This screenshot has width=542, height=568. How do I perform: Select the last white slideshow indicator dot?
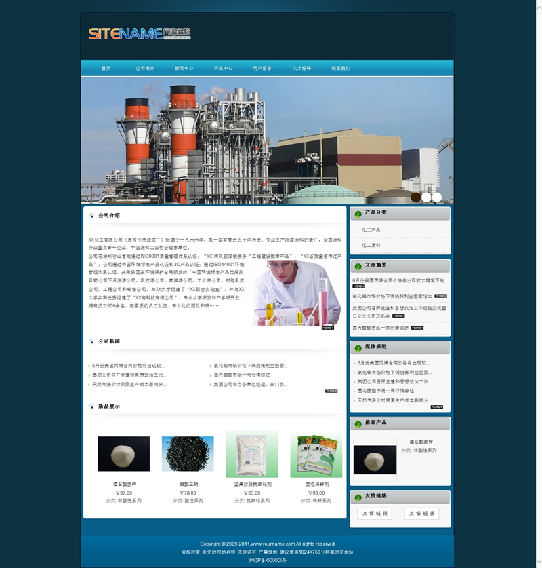click(x=437, y=197)
